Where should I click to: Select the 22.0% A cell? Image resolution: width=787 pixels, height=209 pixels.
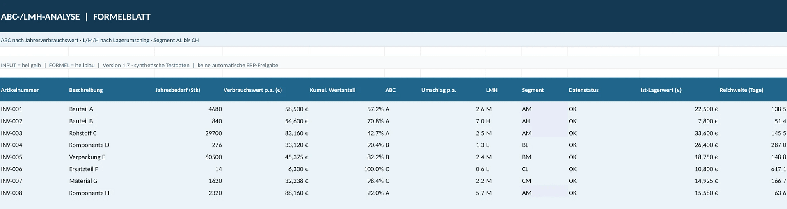click(378, 193)
